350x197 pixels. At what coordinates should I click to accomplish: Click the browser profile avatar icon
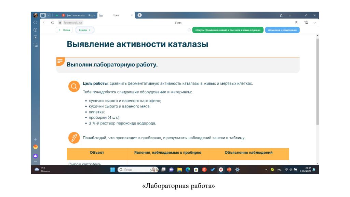pyautogui.click(x=35, y=15)
